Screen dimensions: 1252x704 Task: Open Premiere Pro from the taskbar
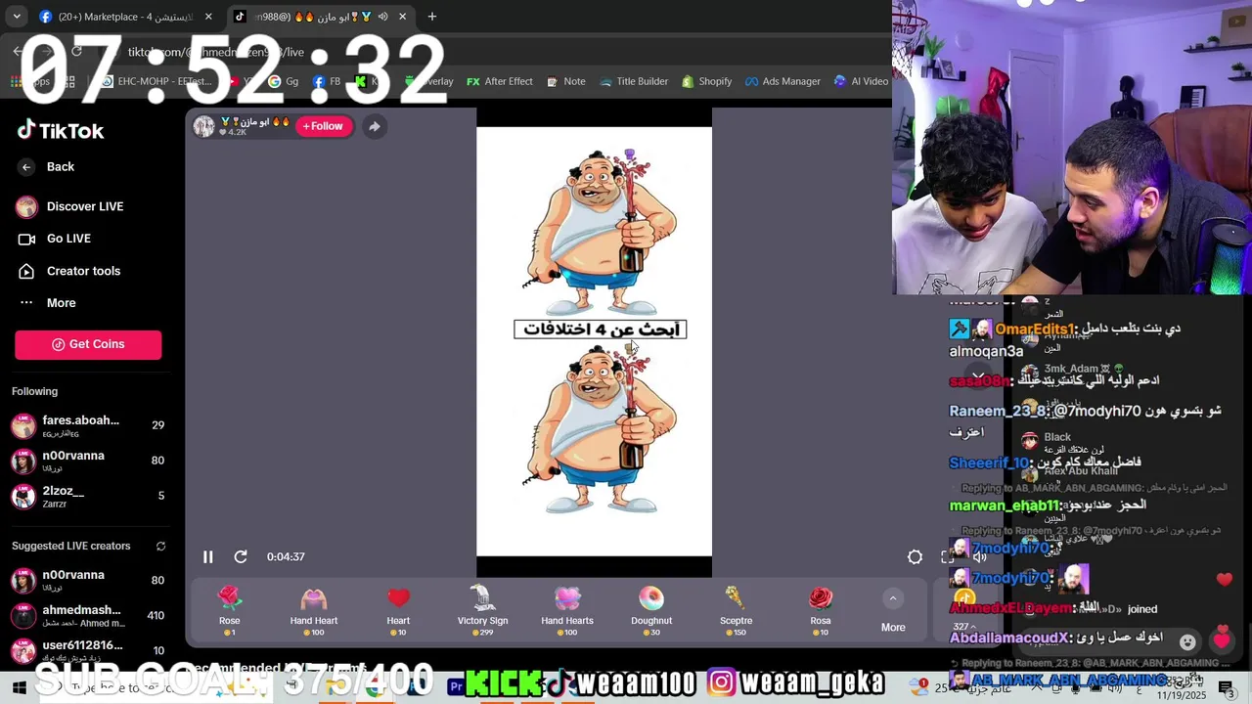[x=456, y=687]
